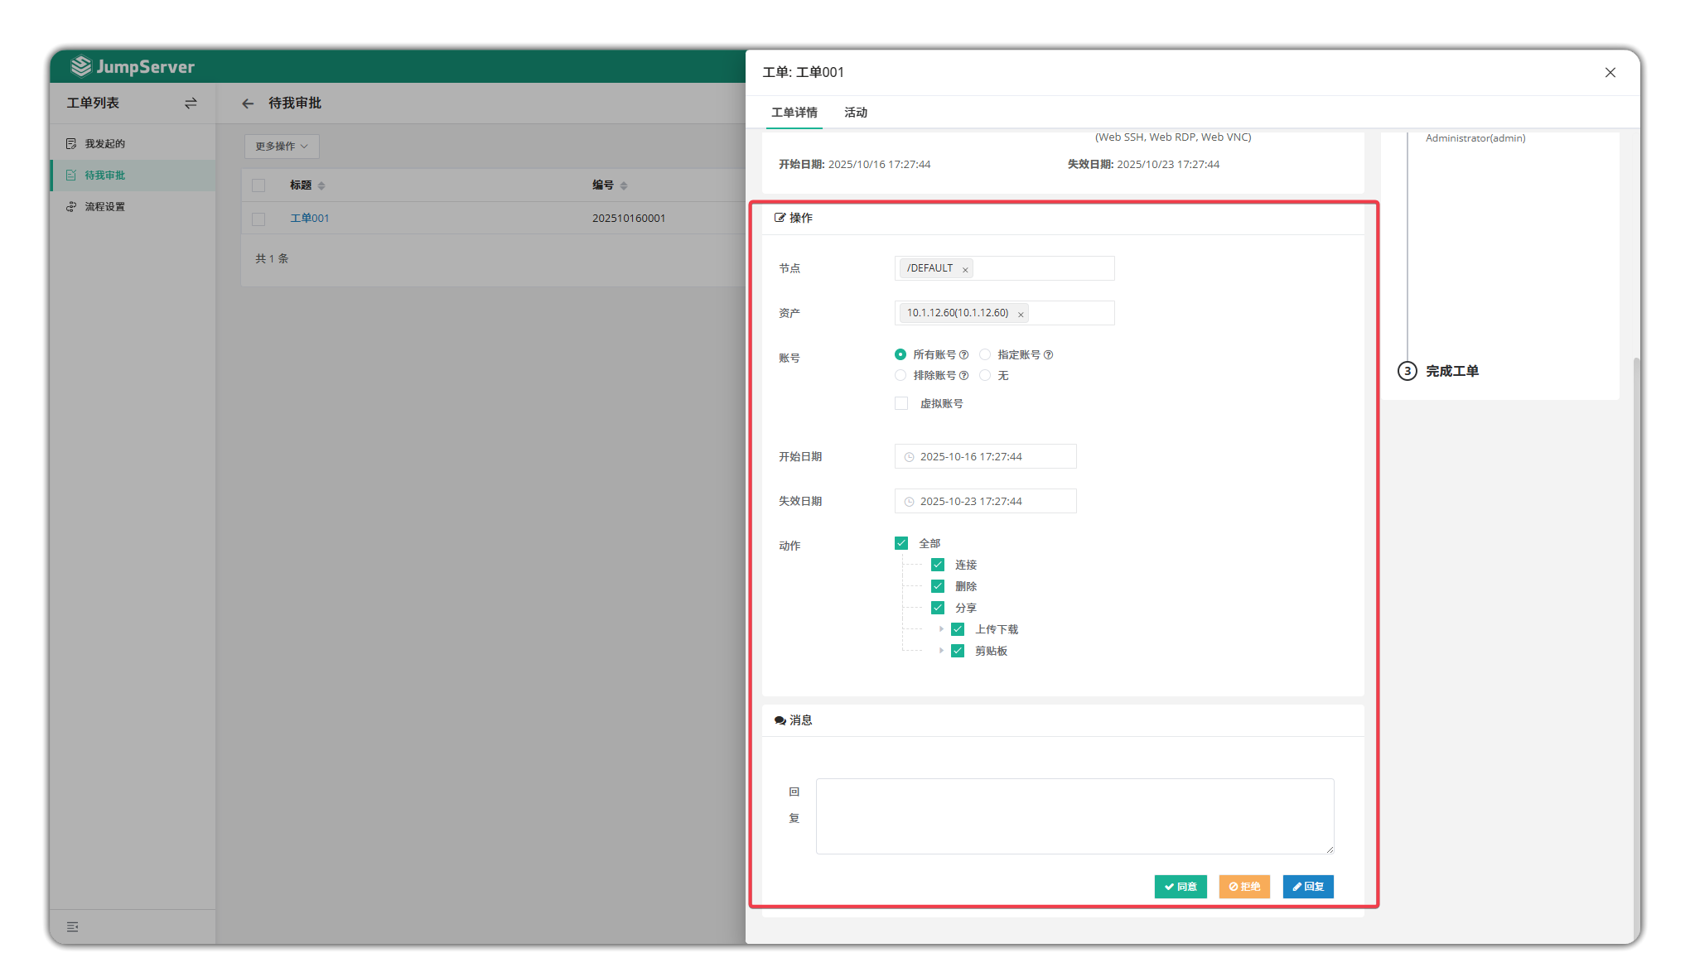The image size is (1690, 977).
Task: Select the 指定账号 radio option
Action: (x=985, y=354)
